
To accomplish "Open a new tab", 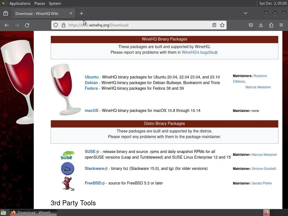I will click(81, 13).
